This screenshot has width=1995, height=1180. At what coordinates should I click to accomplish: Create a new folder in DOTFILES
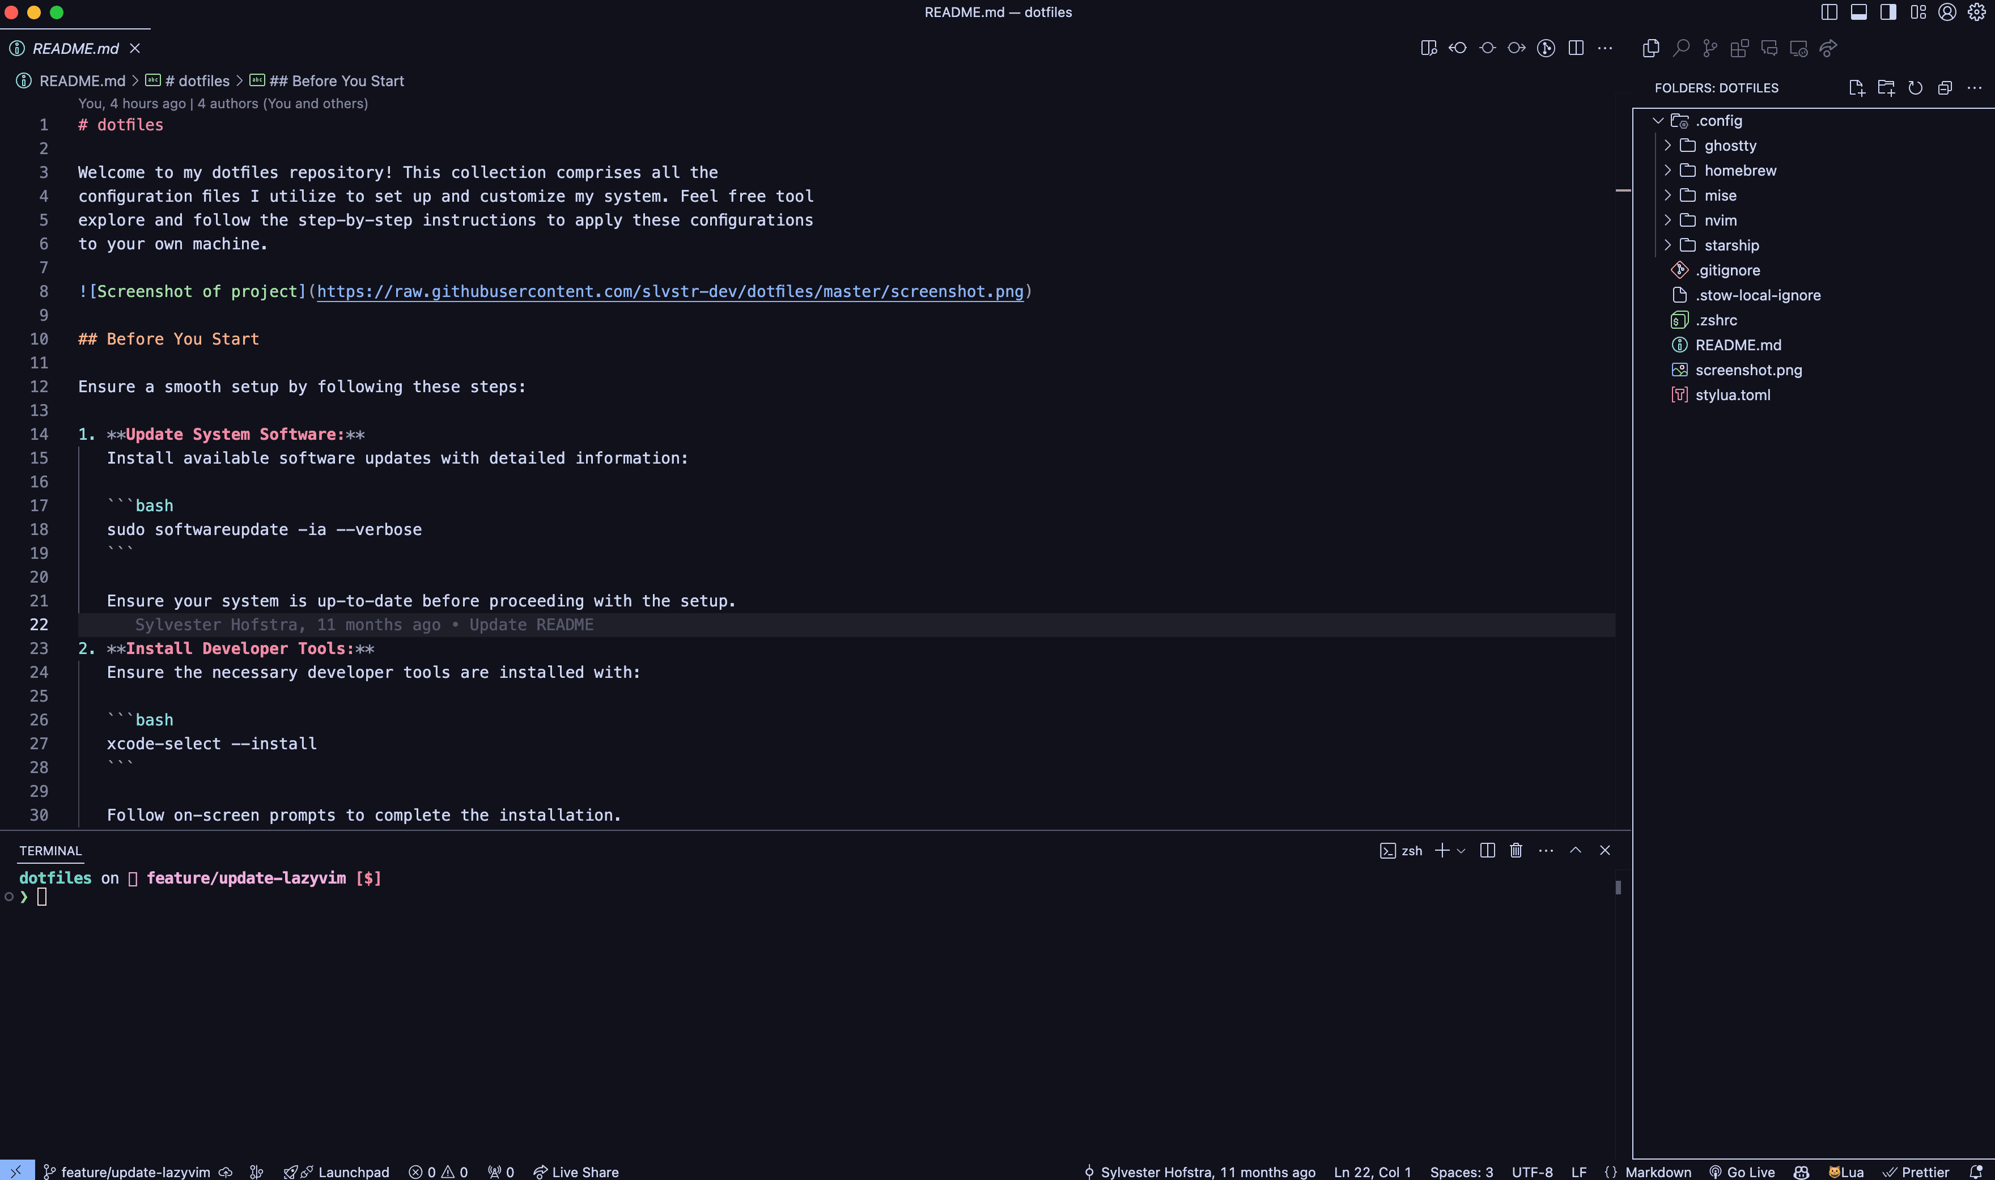point(1885,87)
